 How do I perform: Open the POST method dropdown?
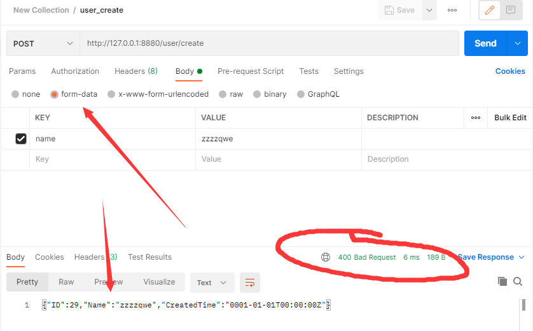43,43
